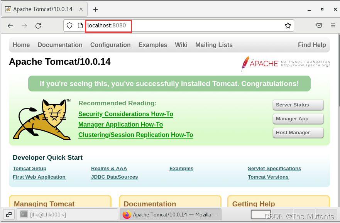Viewport: 340px width, 223px height.
Task: Open the Wiki navigation item
Action: (181, 45)
